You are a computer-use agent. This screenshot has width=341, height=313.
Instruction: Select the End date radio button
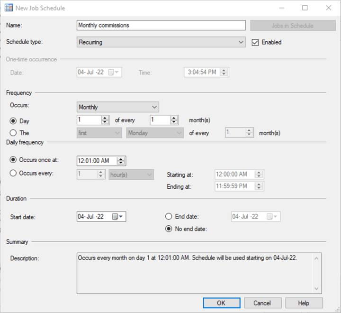[x=169, y=217]
